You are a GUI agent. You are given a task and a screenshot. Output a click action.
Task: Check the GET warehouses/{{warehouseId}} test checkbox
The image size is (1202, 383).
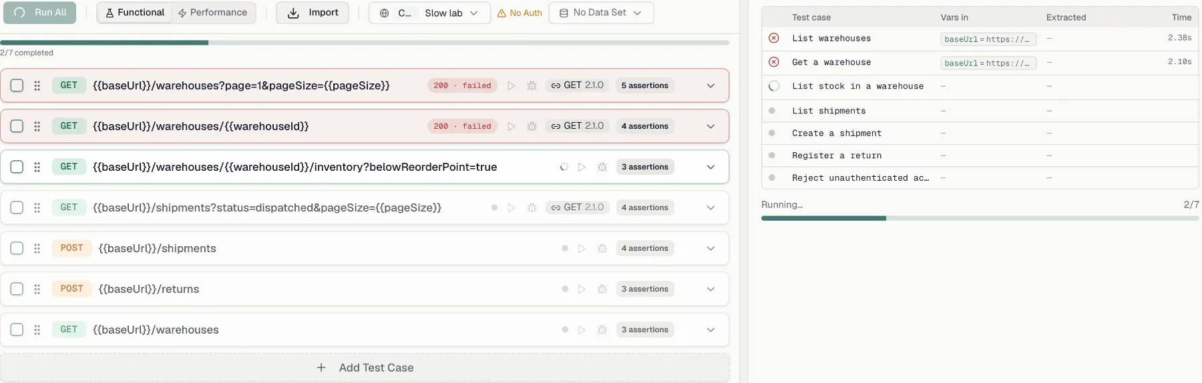pyautogui.click(x=17, y=126)
